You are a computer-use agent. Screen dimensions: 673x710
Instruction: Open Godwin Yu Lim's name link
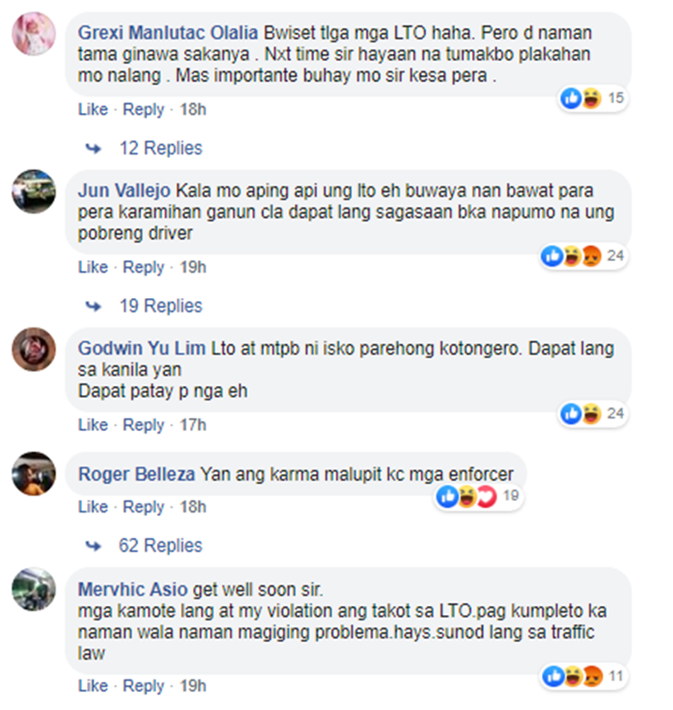click(x=142, y=348)
